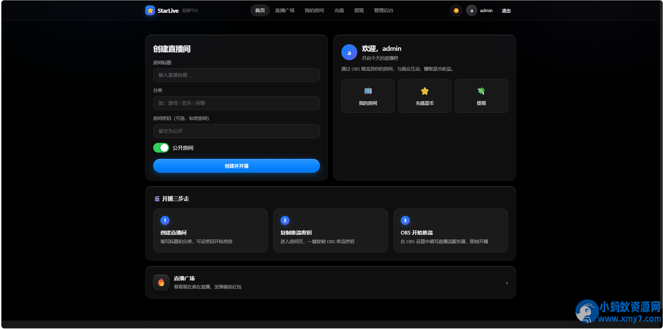This screenshot has width=663, height=329.
Task: Focus the 分类 input field
Action: 237,103
